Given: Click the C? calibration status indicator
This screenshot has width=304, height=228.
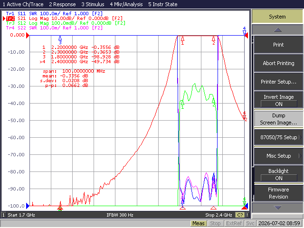Looking at the screenshot, I should coord(240,215).
